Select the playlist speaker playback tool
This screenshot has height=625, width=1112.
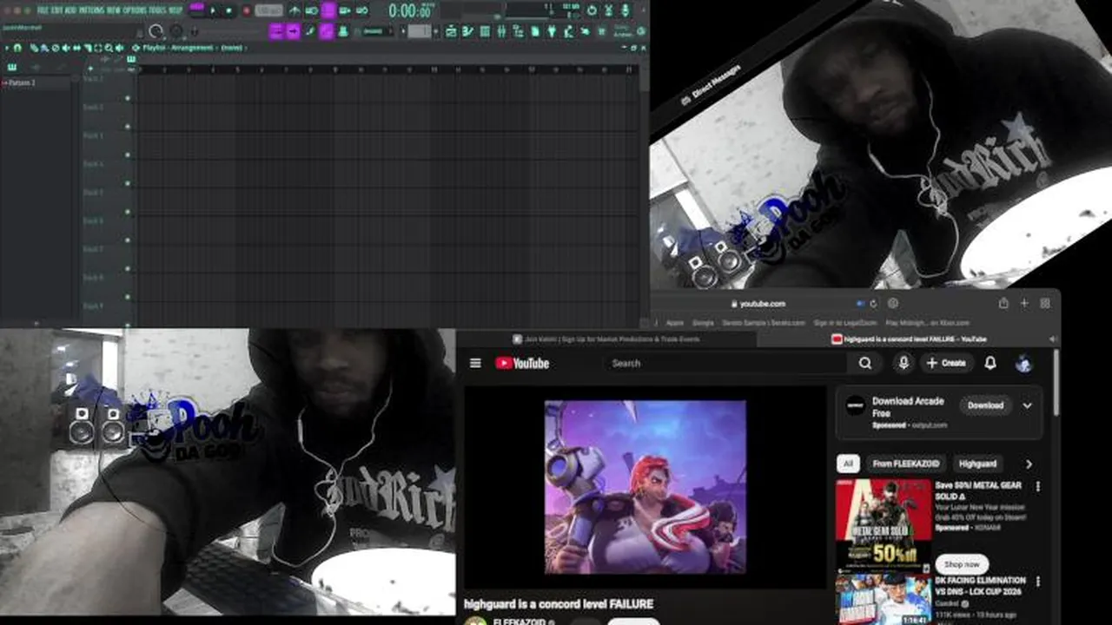[x=119, y=48]
